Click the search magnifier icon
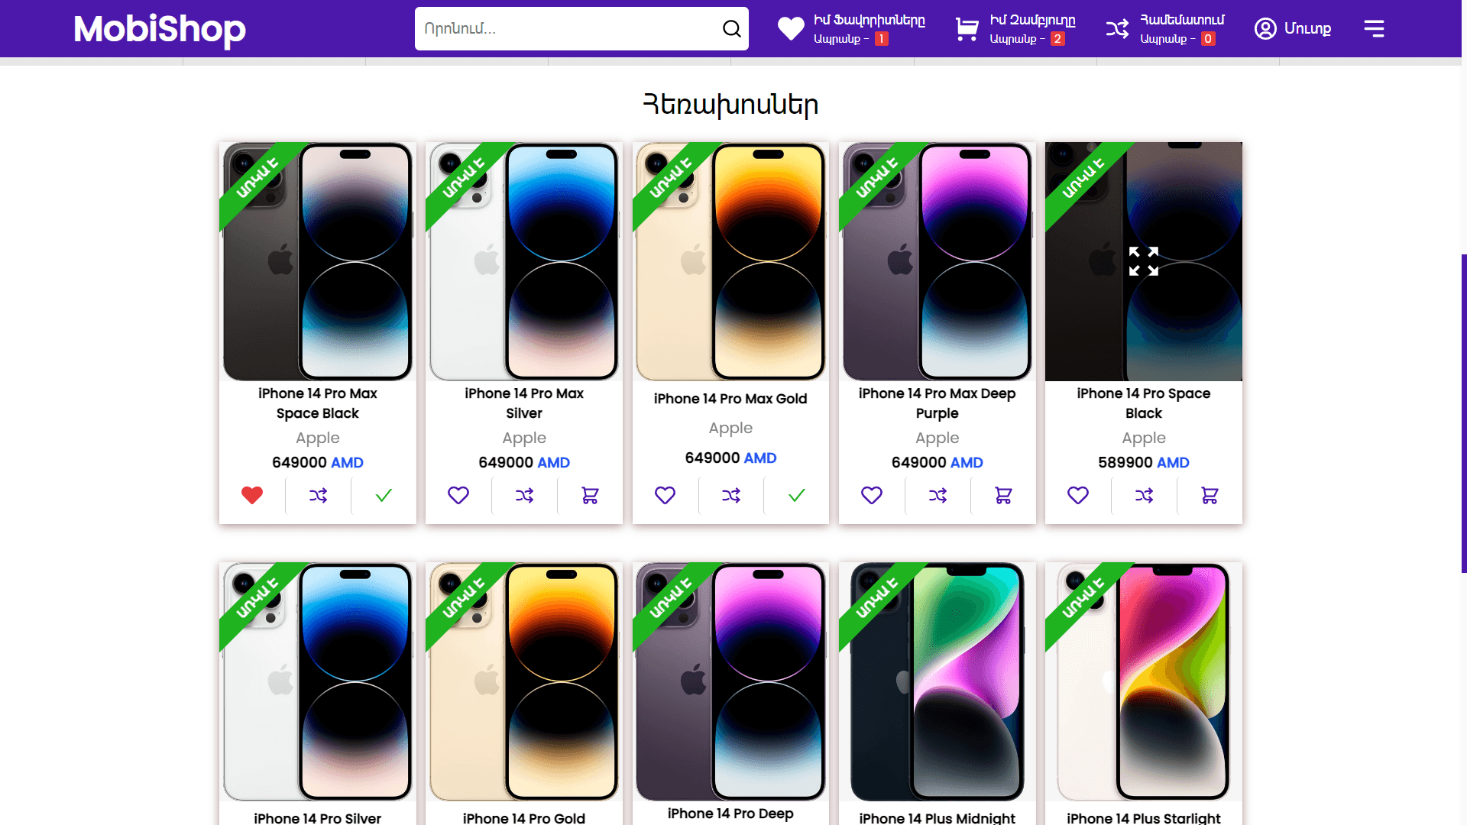The height and width of the screenshot is (825, 1467). point(731,29)
